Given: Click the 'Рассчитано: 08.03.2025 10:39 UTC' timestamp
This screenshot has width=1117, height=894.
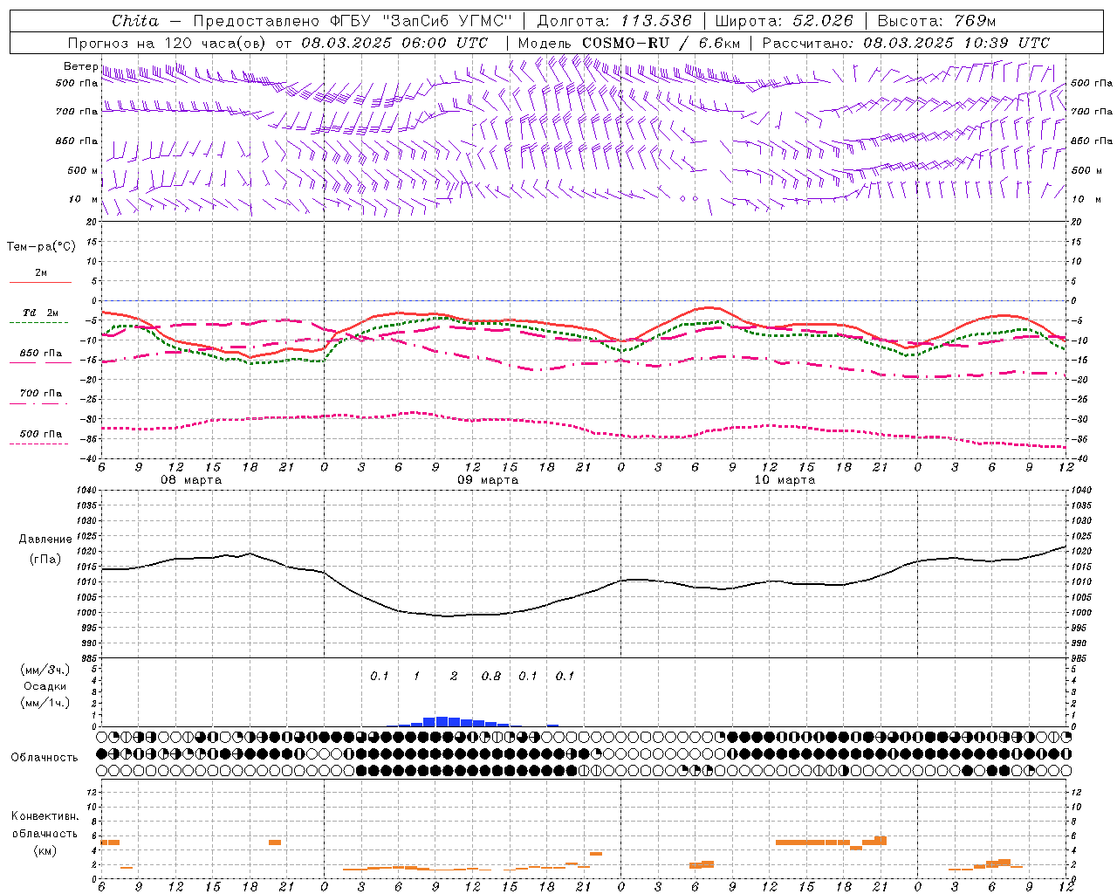Looking at the screenshot, I should click(x=906, y=43).
